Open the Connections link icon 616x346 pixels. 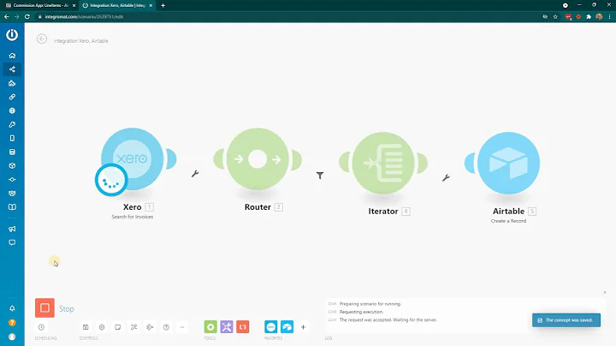[x=12, y=97]
